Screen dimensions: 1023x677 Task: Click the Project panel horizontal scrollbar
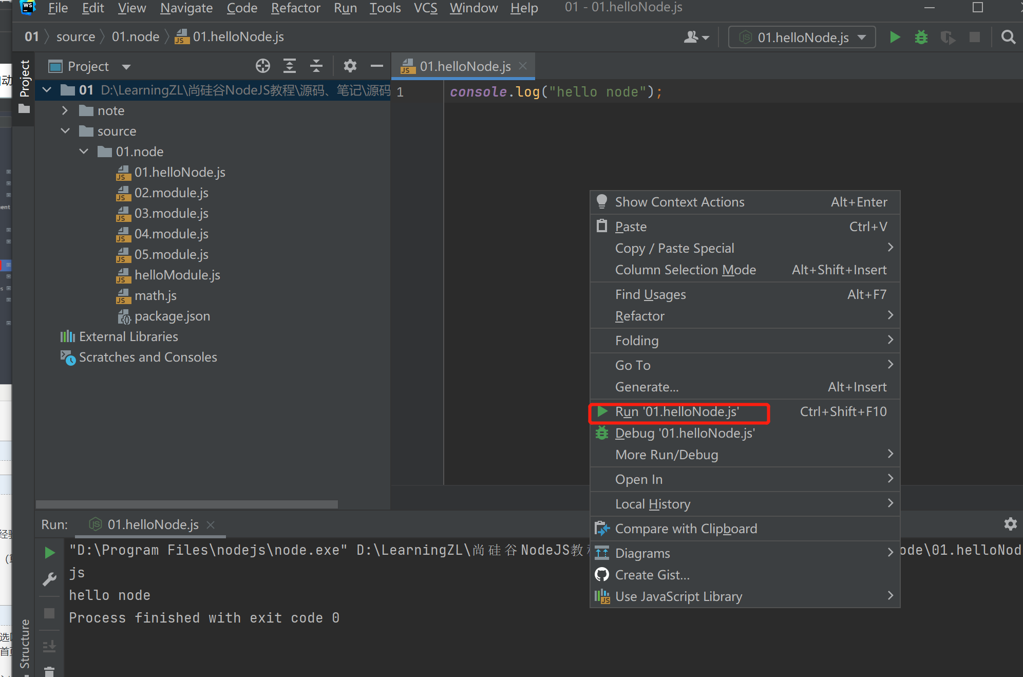186,504
